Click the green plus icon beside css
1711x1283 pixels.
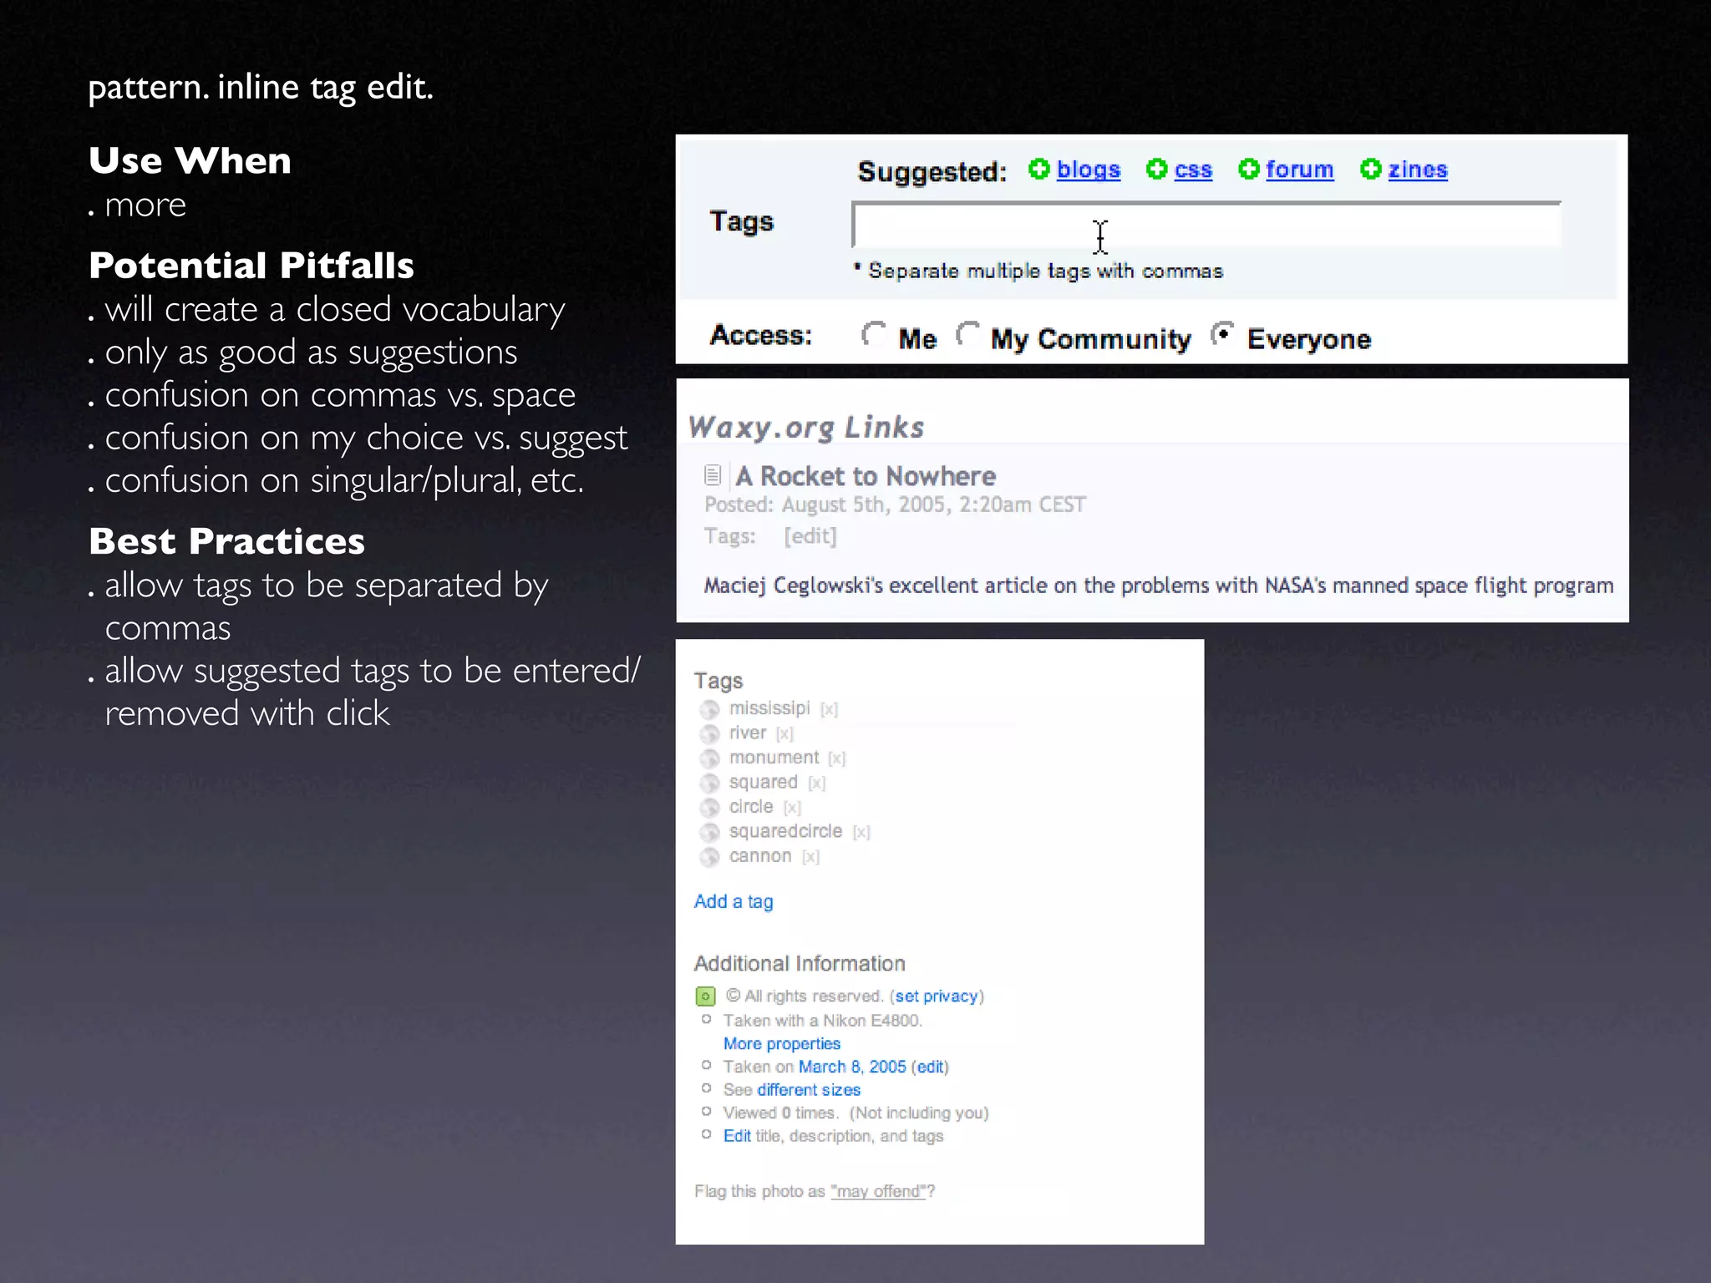(1156, 169)
